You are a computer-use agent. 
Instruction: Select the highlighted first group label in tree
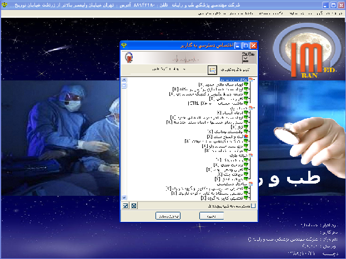click(234, 79)
